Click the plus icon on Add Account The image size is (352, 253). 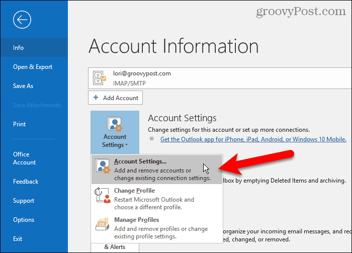pyautogui.click(x=96, y=98)
